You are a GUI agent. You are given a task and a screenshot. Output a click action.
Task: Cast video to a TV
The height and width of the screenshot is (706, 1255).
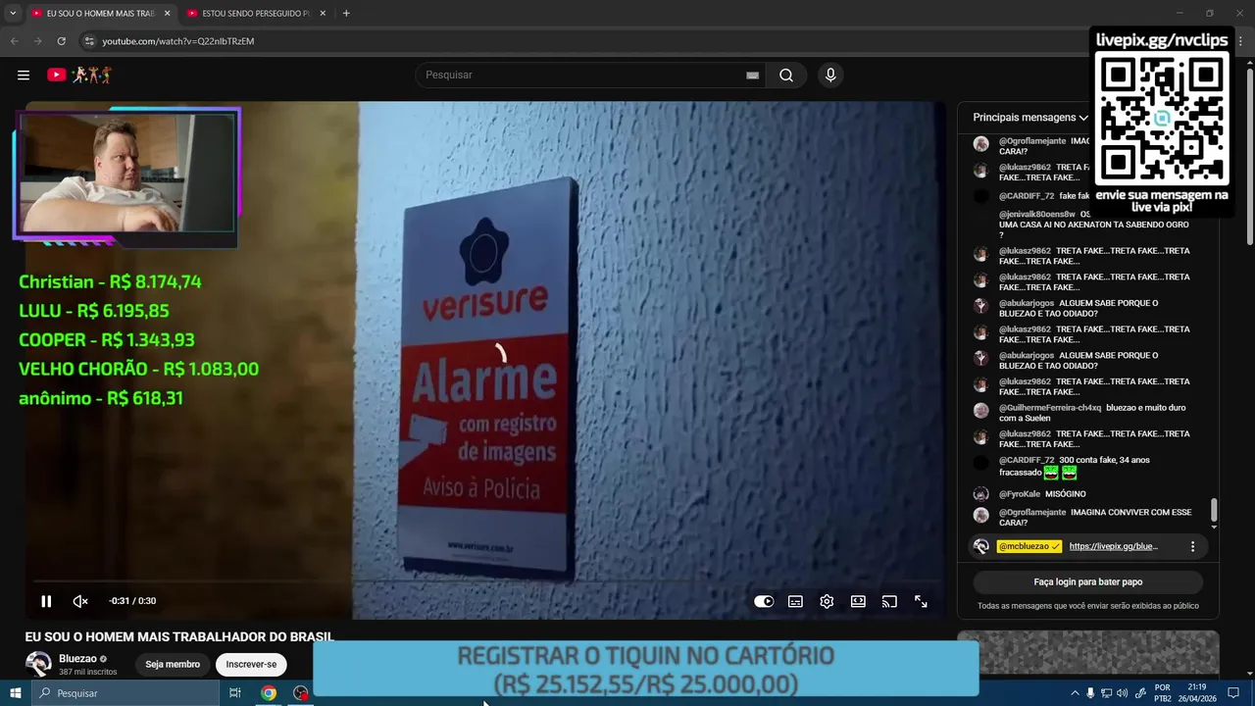[x=889, y=601]
